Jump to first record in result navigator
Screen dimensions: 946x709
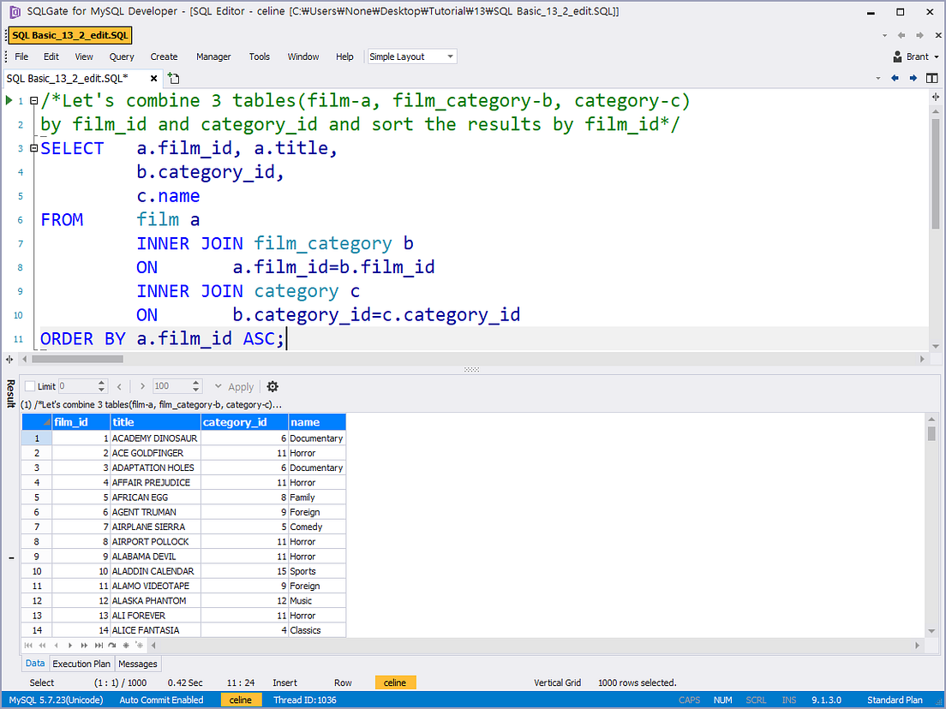28,645
